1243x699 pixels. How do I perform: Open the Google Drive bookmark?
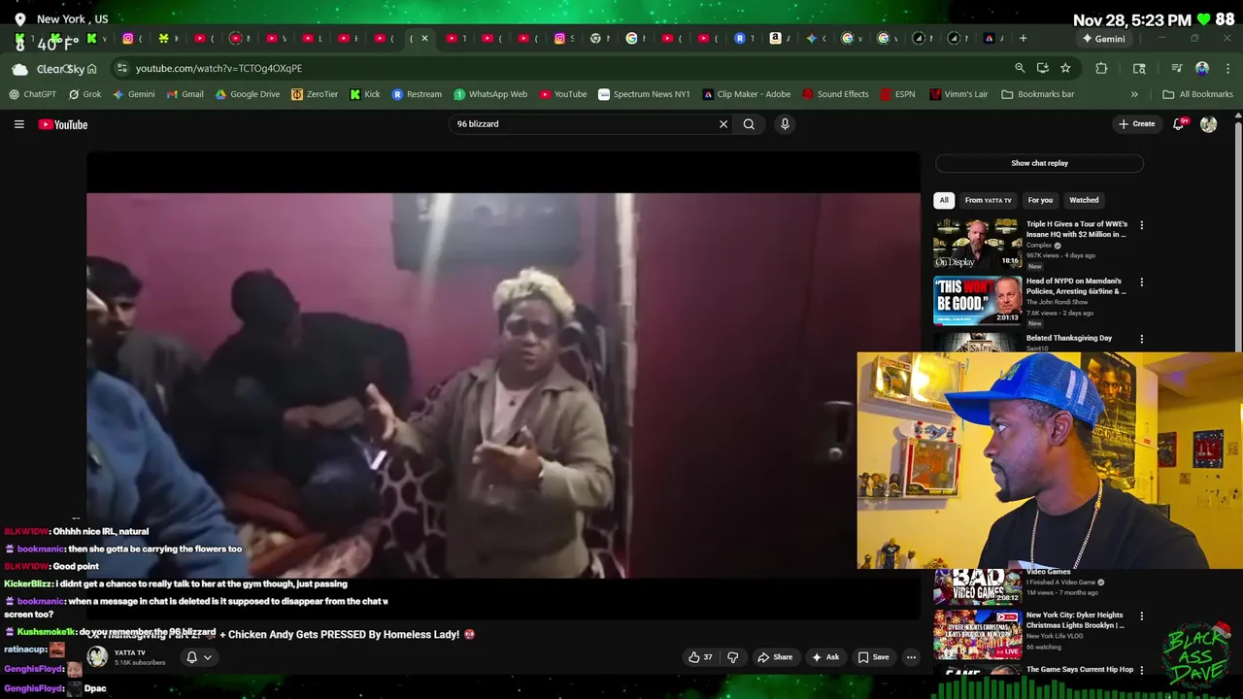(x=247, y=94)
